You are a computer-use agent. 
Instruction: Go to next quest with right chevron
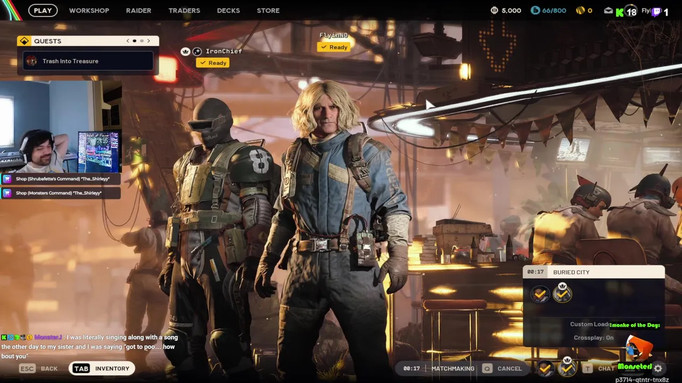(x=149, y=41)
